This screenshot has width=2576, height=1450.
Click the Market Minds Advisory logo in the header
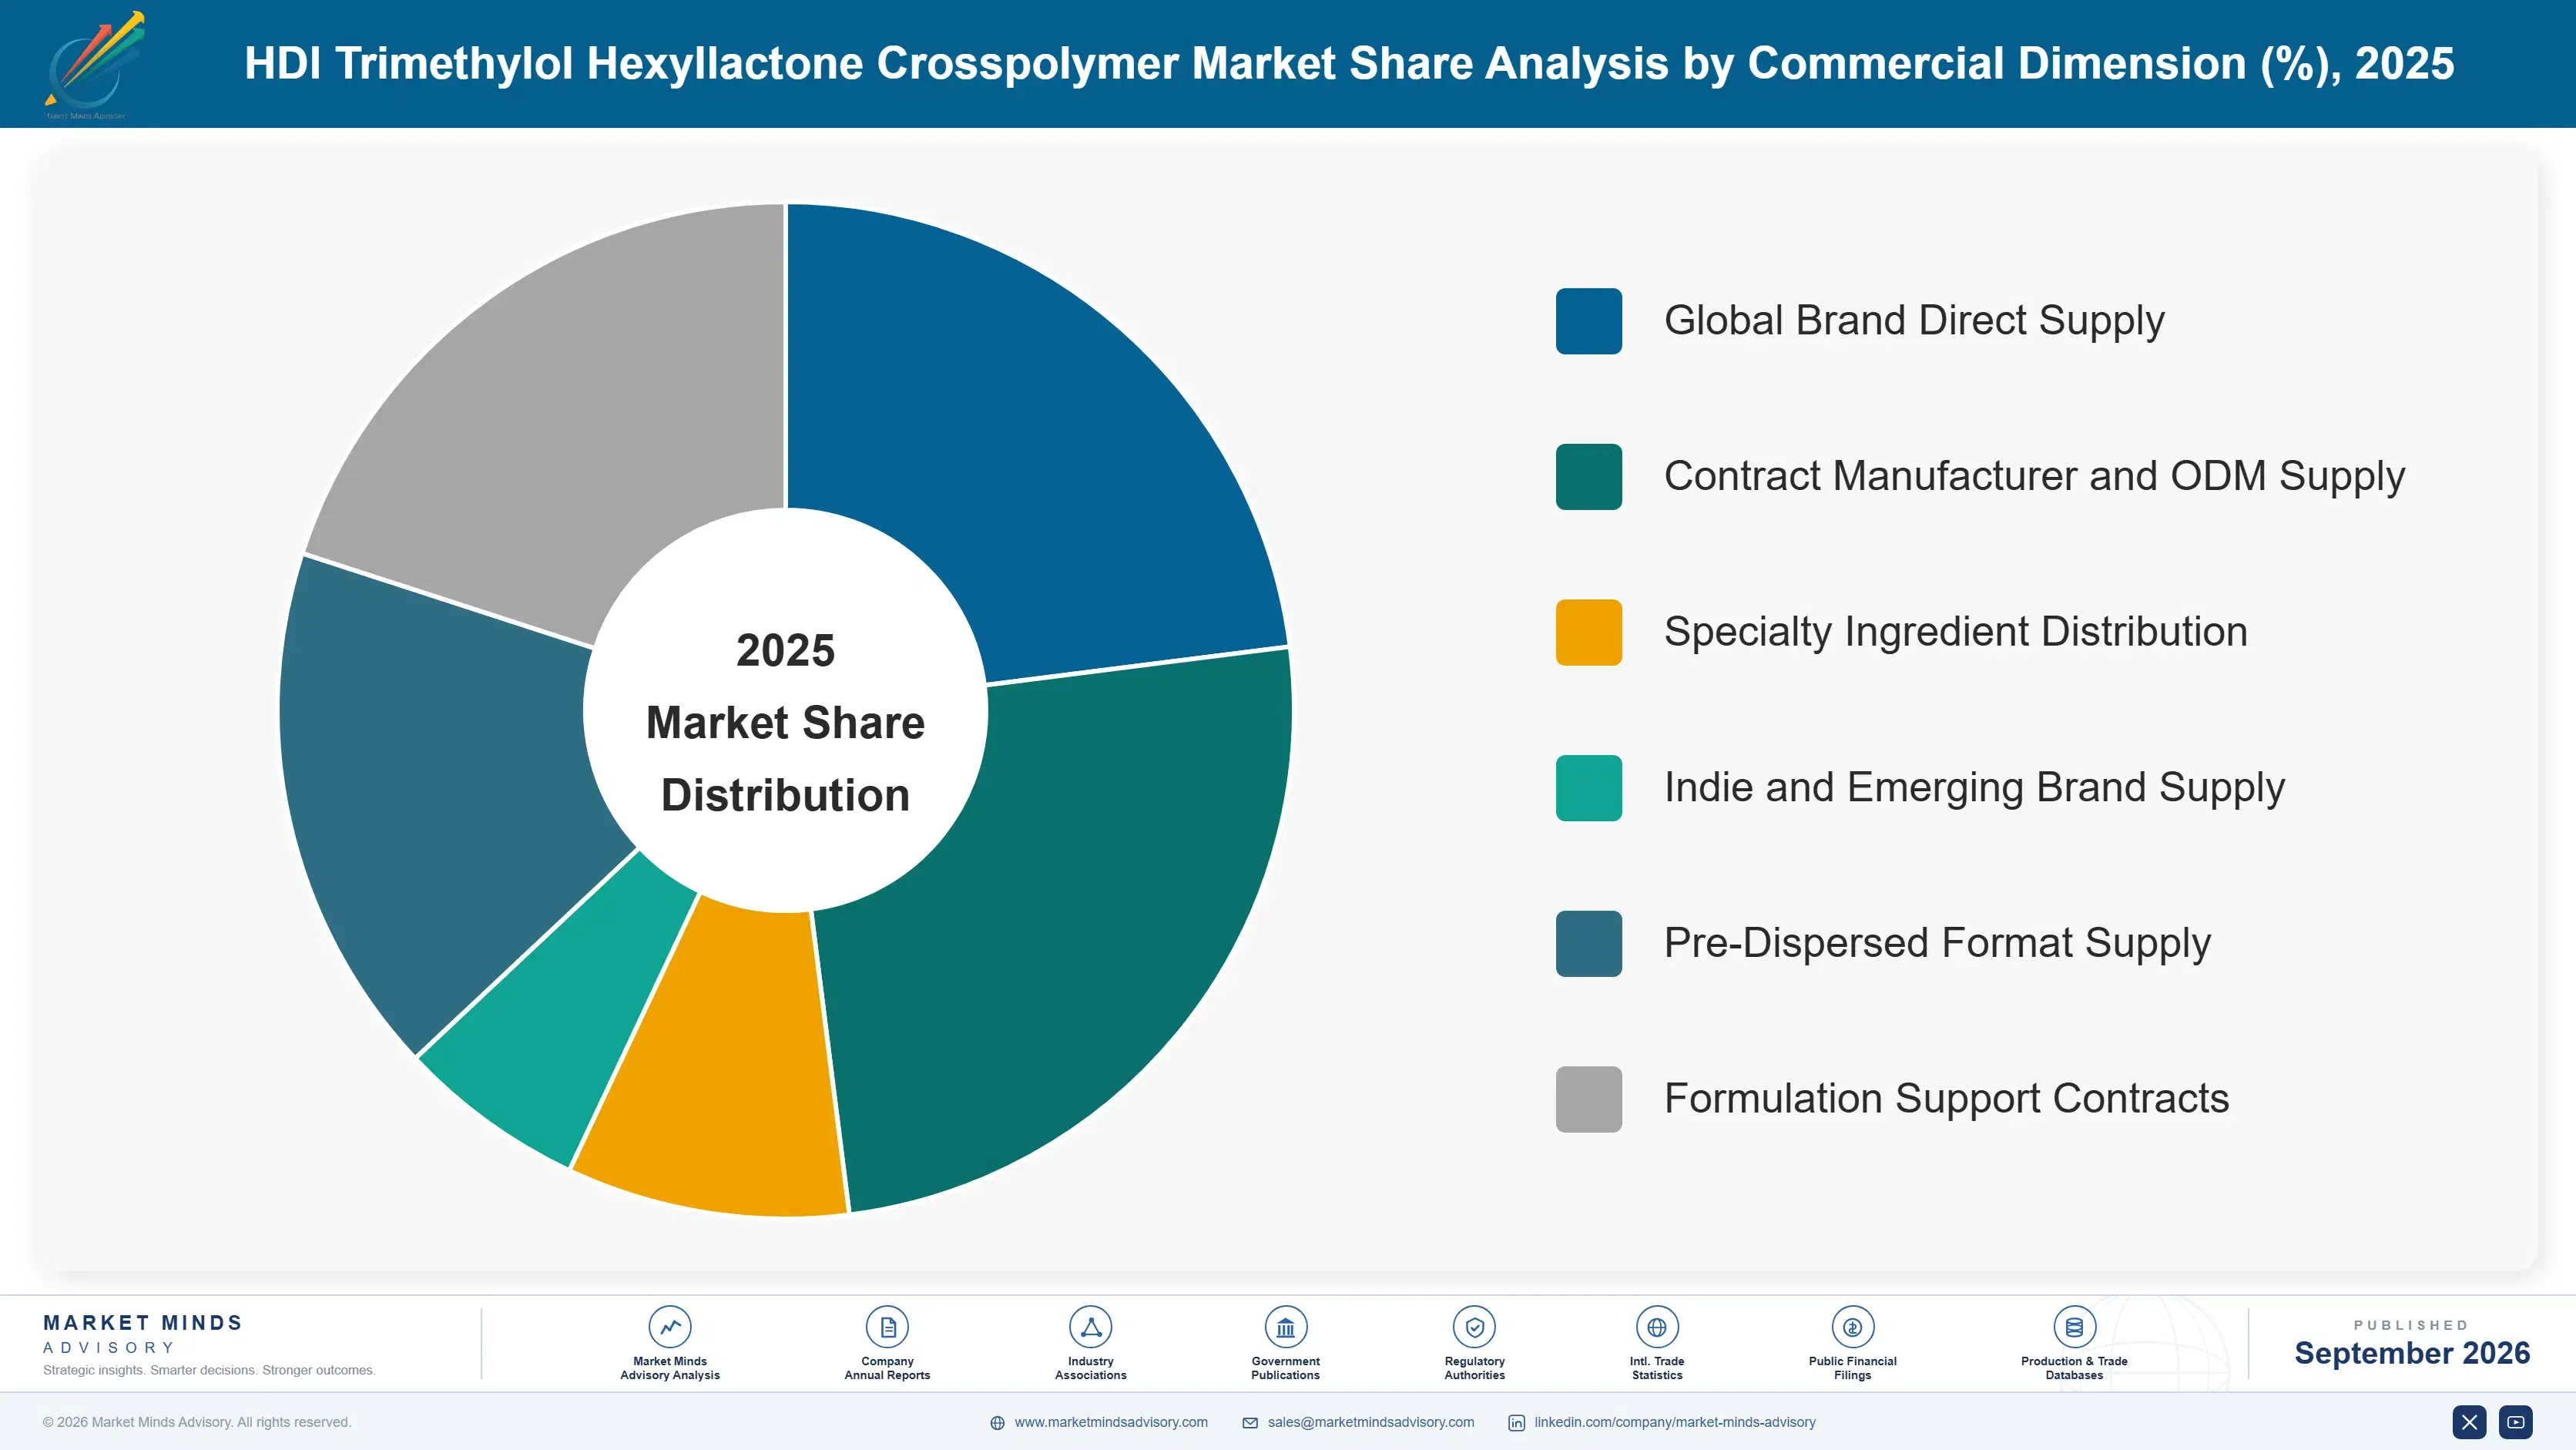(94, 64)
